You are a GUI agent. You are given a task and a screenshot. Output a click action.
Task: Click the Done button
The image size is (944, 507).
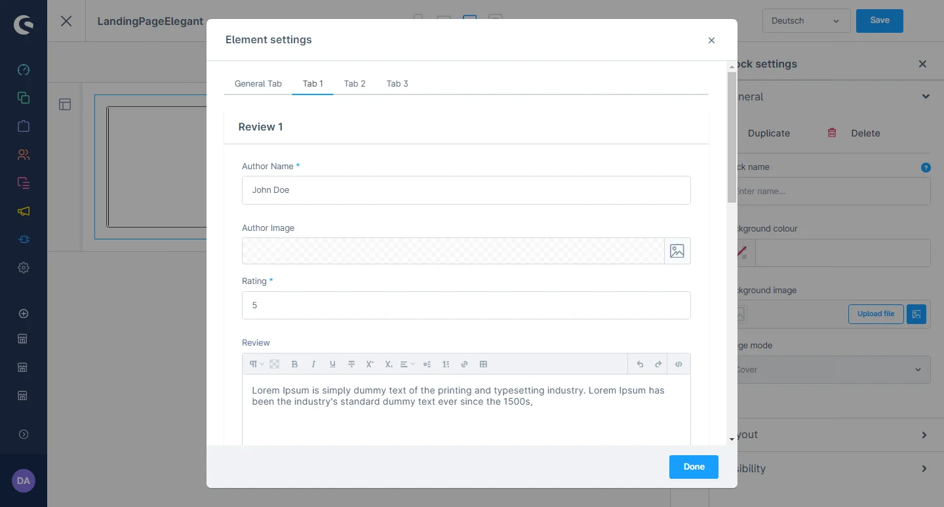click(x=694, y=467)
